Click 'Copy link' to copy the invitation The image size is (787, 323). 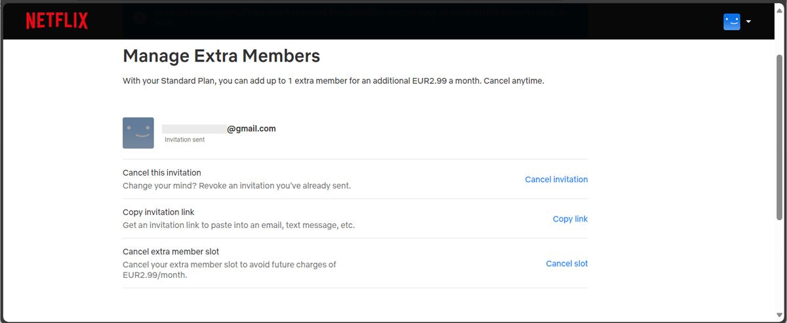pos(570,219)
